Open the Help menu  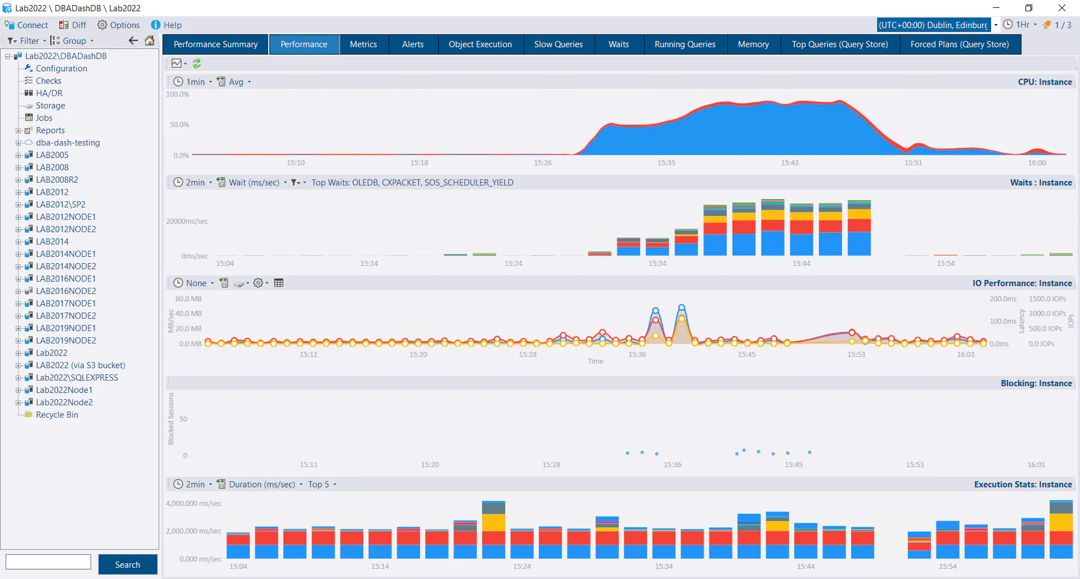point(166,25)
